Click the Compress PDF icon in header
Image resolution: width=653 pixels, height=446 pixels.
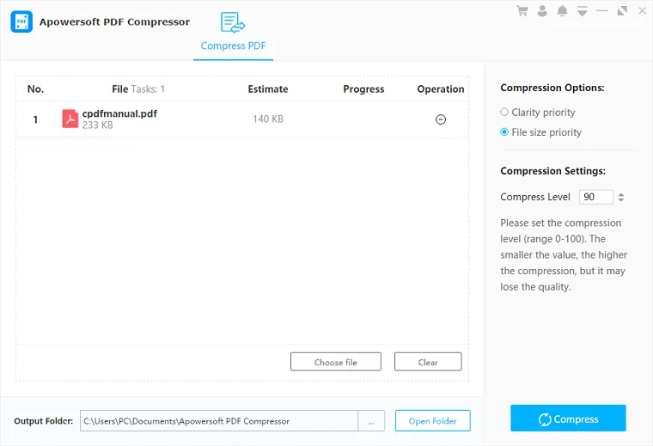pyautogui.click(x=233, y=22)
